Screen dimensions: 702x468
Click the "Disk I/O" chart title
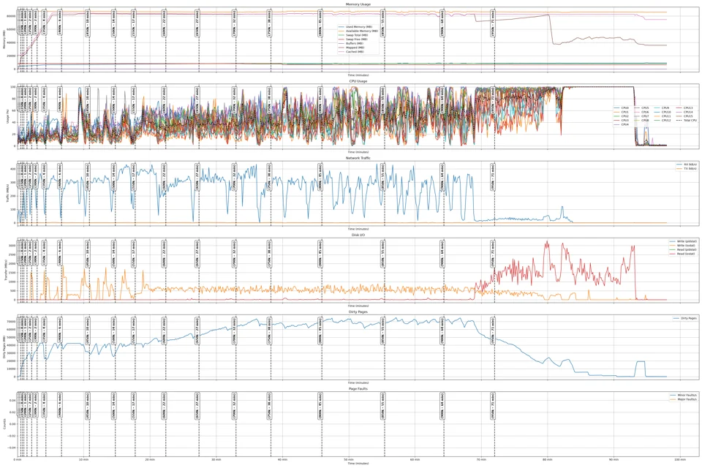358,235
